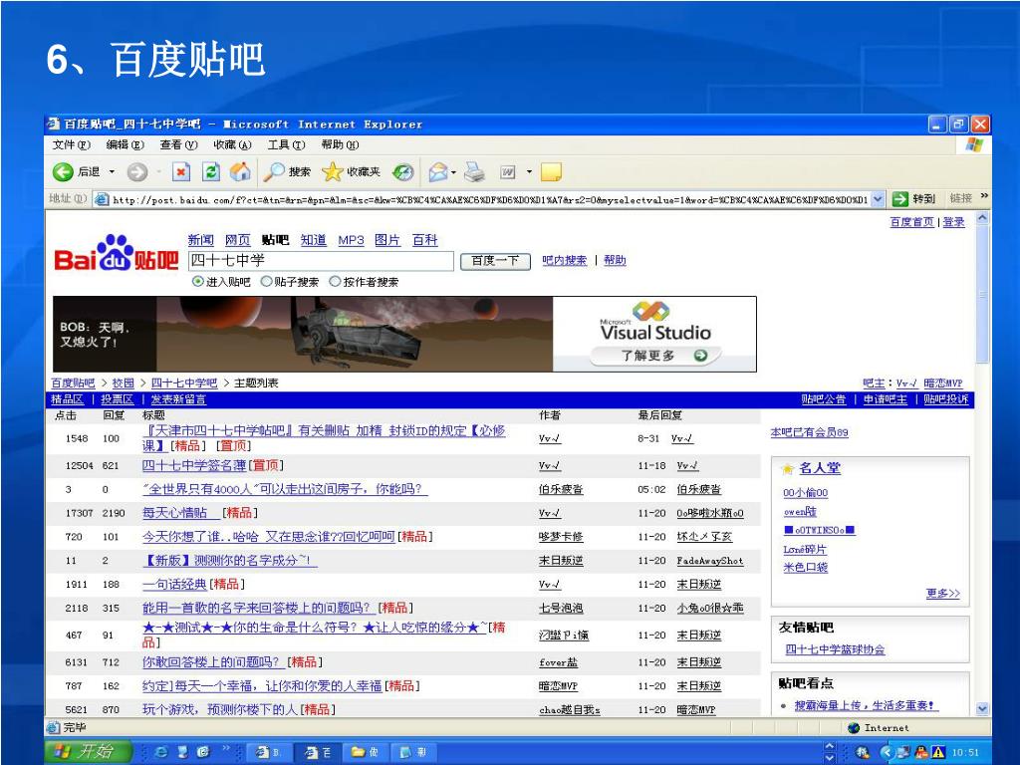Click the Go (转到) green arrow button
This screenshot has width=1020, height=765.
coord(913,198)
